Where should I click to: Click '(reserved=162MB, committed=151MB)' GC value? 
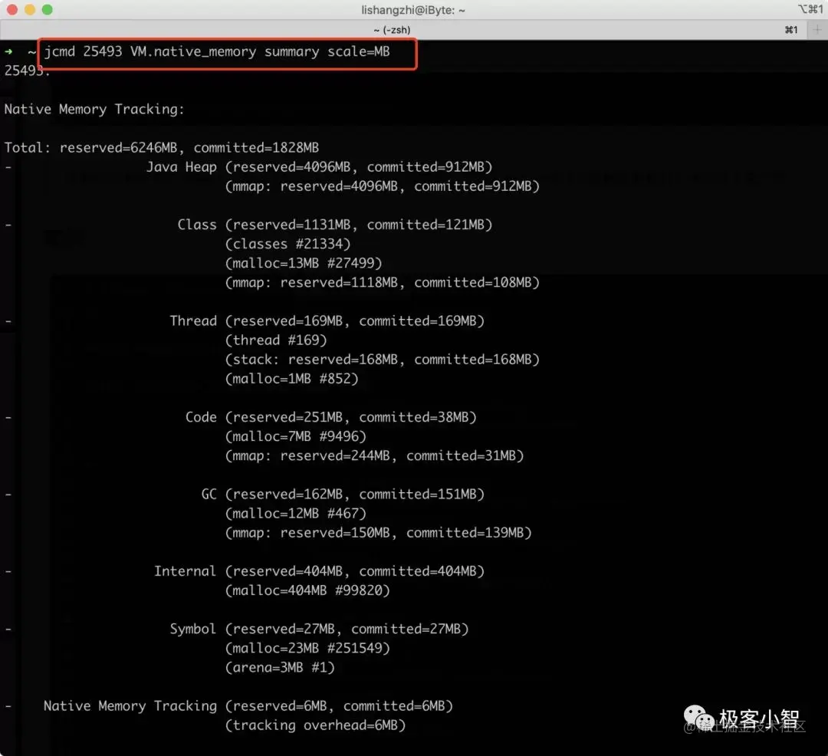pos(355,494)
